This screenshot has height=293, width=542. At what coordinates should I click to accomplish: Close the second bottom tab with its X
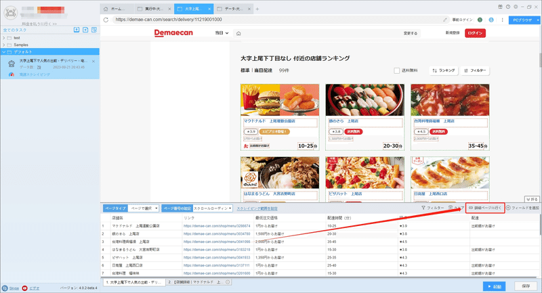click(228, 282)
